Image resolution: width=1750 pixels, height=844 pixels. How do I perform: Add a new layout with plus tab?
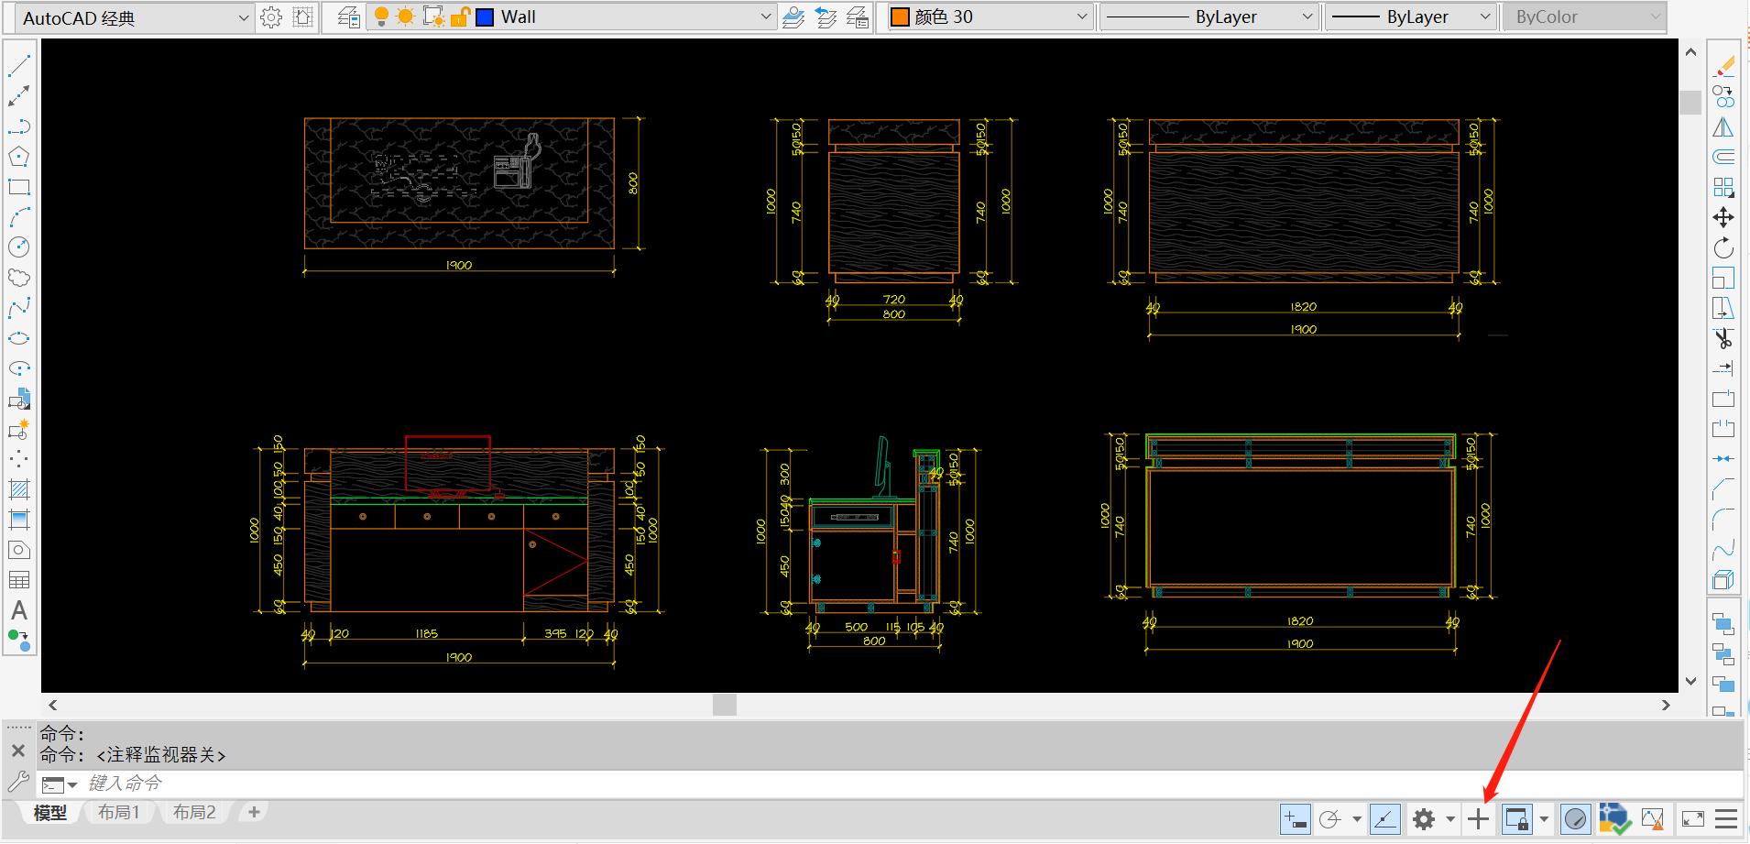pyautogui.click(x=254, y=812)
